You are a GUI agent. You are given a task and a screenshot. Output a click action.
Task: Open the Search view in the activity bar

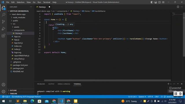3,15
